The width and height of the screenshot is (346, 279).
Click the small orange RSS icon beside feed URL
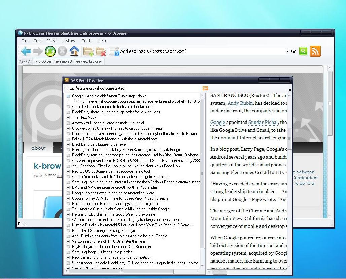(205, 88)
